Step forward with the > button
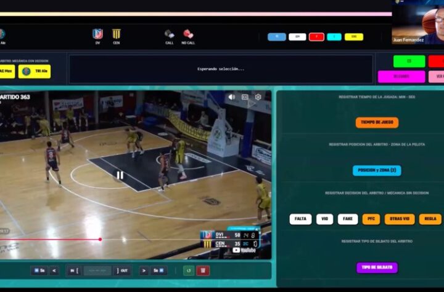This screenshot has height=292, width=444. (x=144, y=270)
